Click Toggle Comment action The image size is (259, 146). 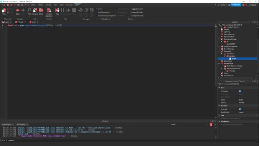(x=137, y=9)
